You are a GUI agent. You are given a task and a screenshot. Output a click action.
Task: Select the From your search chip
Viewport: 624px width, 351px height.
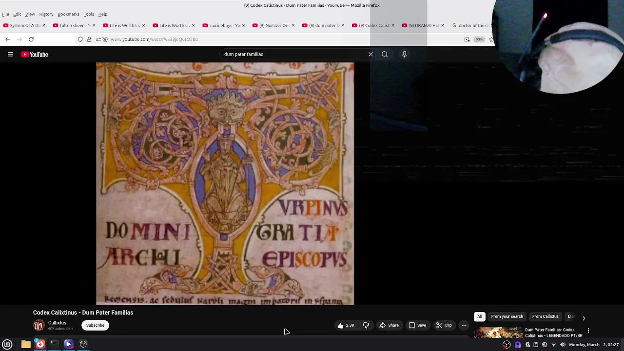pyautogui.click(x=507, y=316)
